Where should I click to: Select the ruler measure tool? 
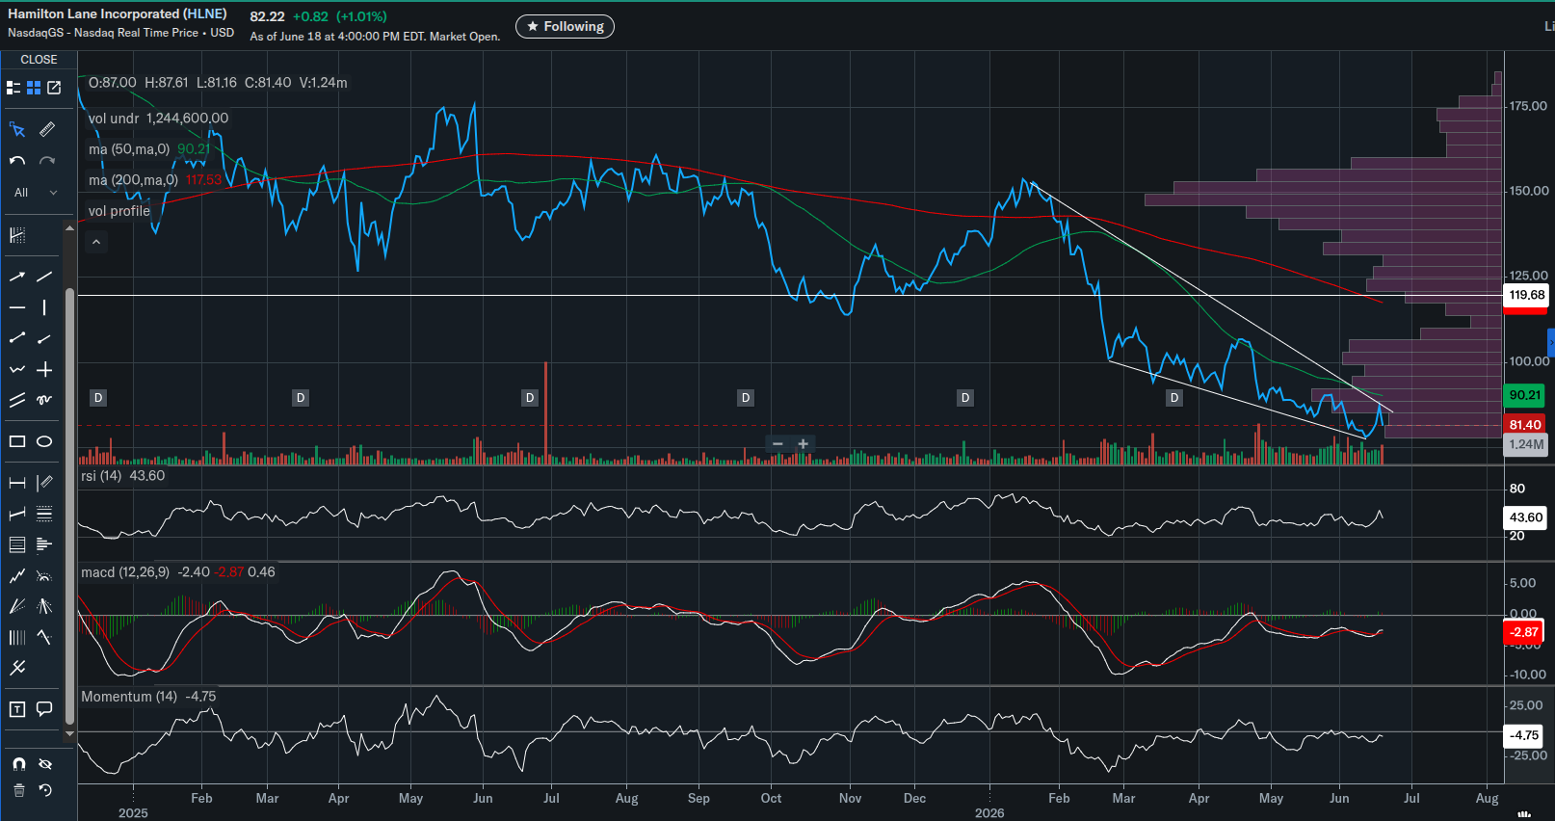(46, 129)
